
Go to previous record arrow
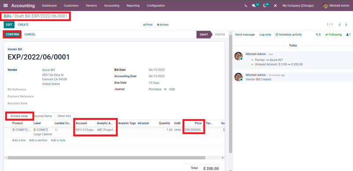coord(340,25)
